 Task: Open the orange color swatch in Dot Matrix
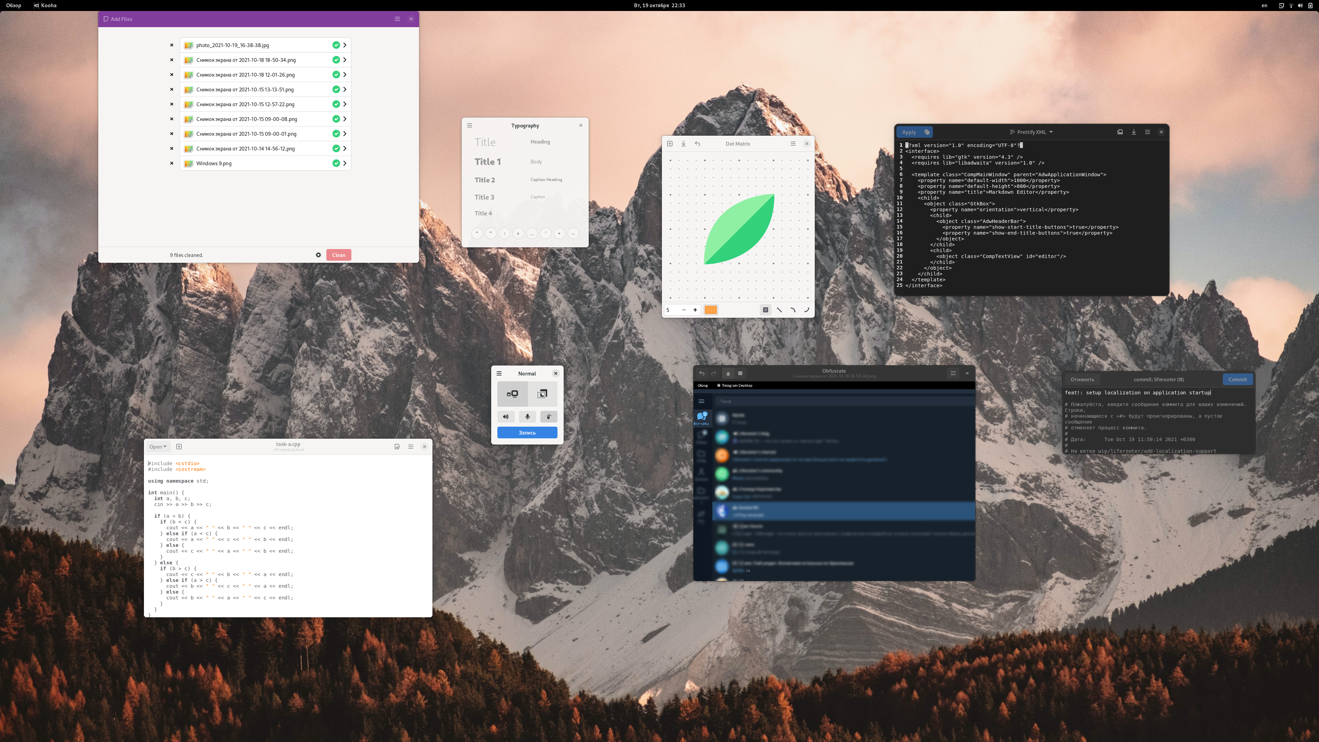point(711,310)
